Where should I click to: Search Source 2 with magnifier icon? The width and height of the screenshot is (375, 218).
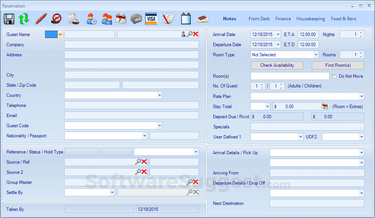point(138,172)
